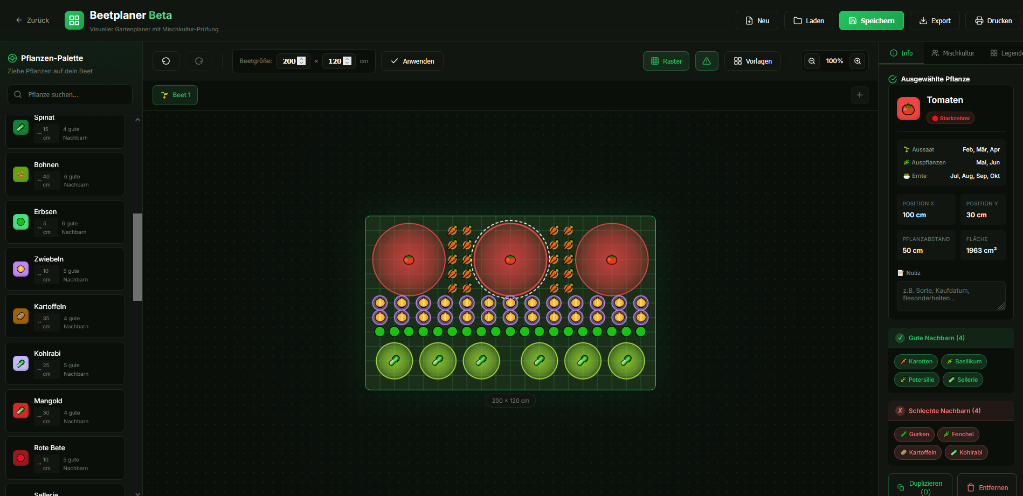Click the bed width stepper arrows
The image size is (1023, 496).
[301, 61]
